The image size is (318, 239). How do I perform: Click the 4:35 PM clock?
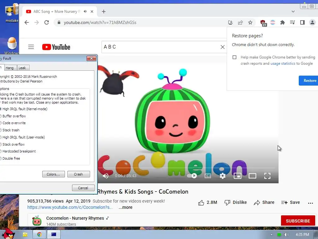[x=302, y=235]
